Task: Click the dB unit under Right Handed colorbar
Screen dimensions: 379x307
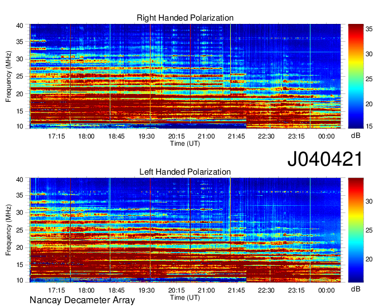Action: click(356, 136)
